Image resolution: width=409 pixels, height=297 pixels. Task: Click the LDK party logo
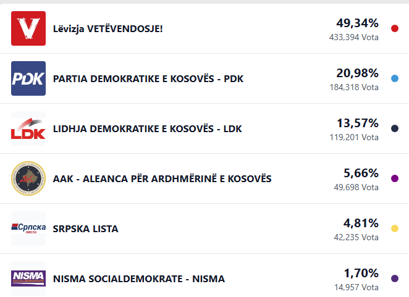click(x=28, y=128)
